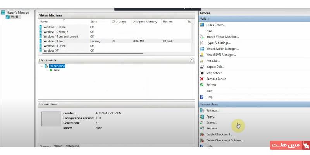Collapse the For our clone checkpoint tree node

pyautogui.click(x=42, y=66)
